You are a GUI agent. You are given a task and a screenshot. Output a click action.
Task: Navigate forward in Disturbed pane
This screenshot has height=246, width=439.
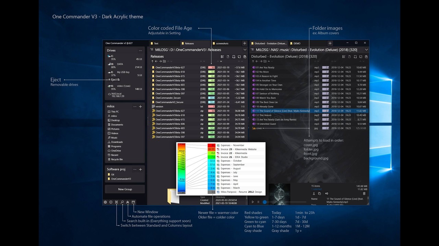(261, 61)
